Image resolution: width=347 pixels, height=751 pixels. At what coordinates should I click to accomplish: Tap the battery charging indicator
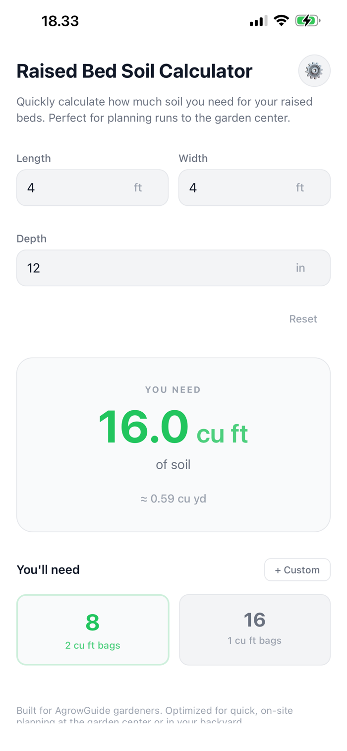coord(307,21)
